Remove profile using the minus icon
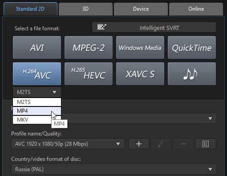 (183, 144)
